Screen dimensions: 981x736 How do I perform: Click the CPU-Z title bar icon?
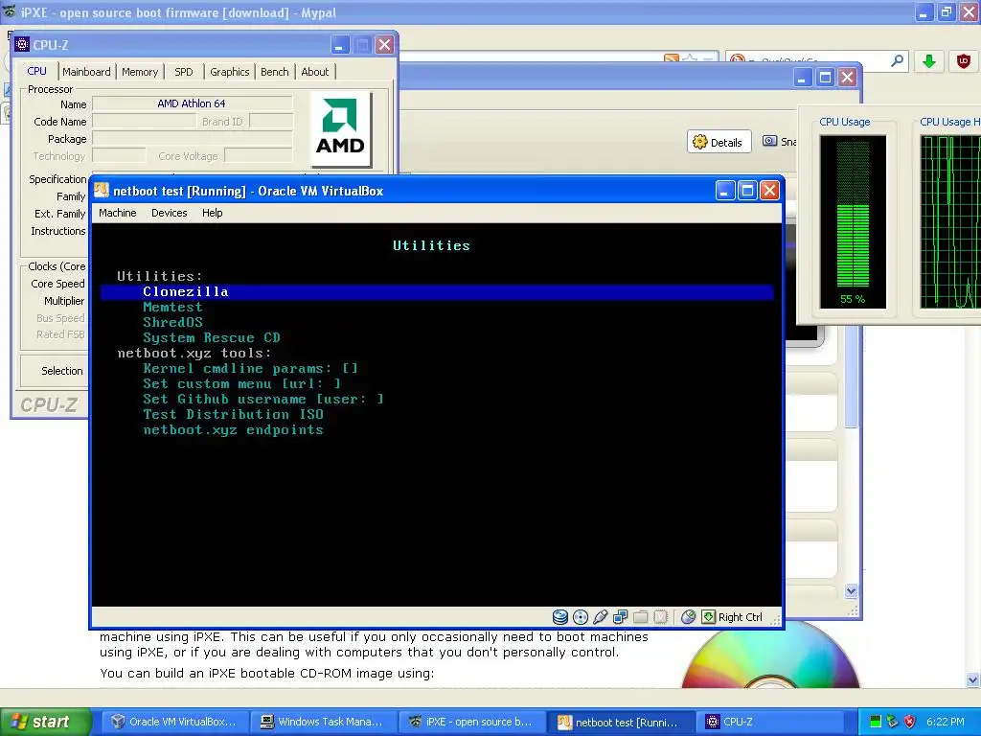point(22,44)
